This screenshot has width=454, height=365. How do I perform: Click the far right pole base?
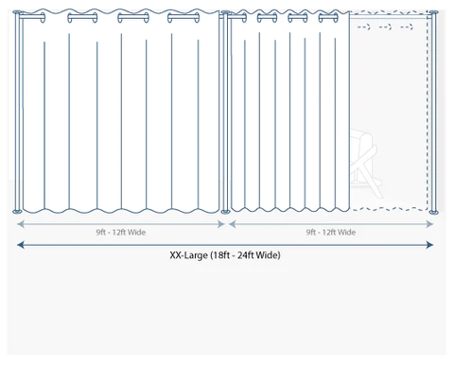click(x=434, y=212)
